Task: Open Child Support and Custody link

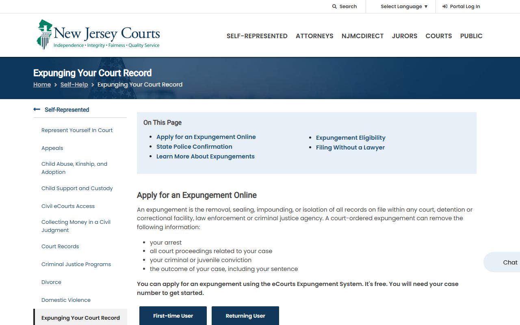Action: pos(77,188)
